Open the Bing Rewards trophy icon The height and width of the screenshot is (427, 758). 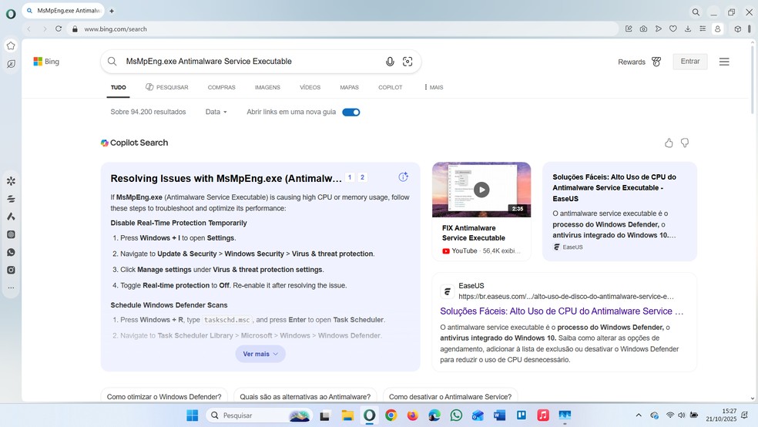click(x=656, y=62)
